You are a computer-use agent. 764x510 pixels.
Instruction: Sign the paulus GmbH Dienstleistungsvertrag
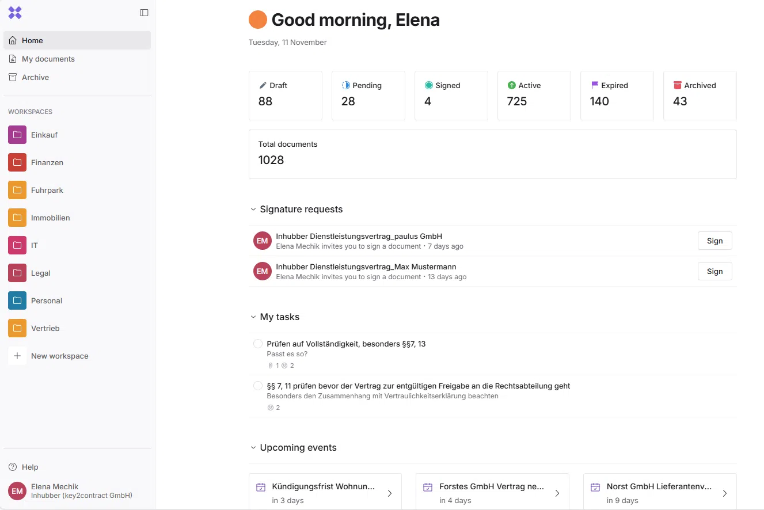[714, 241]
